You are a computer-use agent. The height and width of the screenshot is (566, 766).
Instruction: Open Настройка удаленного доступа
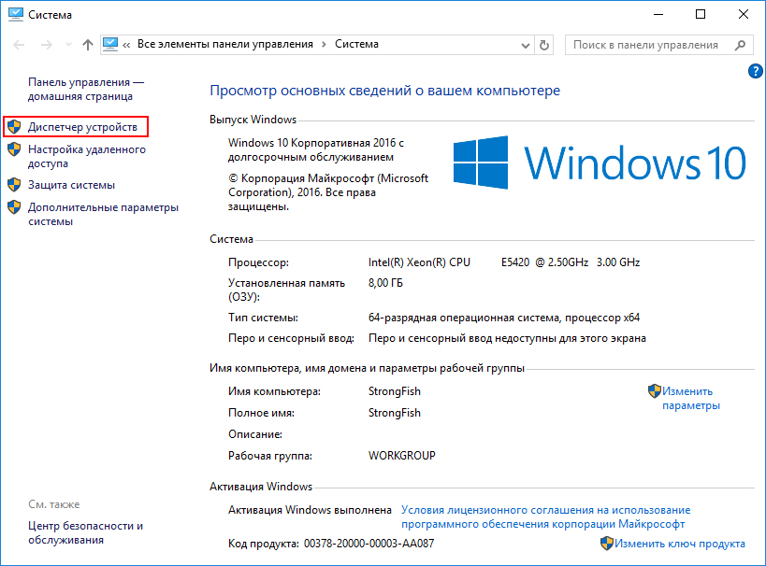point(86,156)
